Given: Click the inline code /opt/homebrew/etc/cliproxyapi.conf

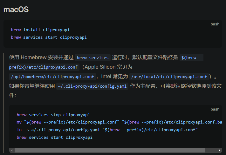Looking at the screenshot, I should pos(53,77).
